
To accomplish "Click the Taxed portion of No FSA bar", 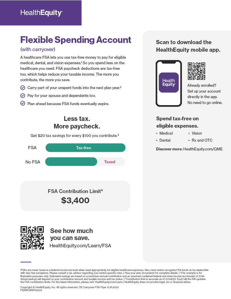I will pyautogui.click(x=110, y=162).
